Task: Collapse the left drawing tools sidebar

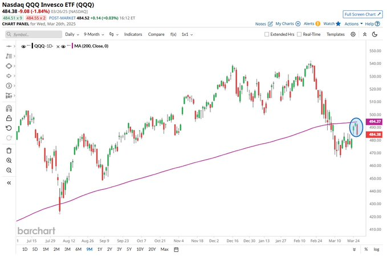Action: tap(9, 182)
